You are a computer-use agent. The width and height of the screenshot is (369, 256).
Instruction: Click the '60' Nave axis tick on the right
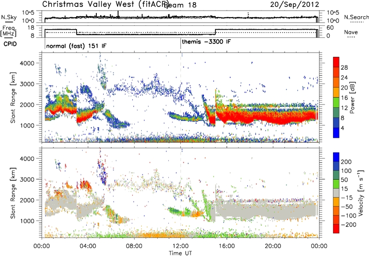coord(330,28)
